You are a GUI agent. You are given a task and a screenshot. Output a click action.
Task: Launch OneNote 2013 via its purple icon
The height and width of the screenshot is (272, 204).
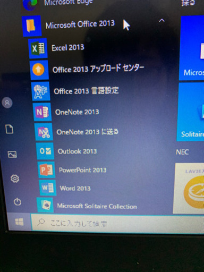tap(42, 112)
